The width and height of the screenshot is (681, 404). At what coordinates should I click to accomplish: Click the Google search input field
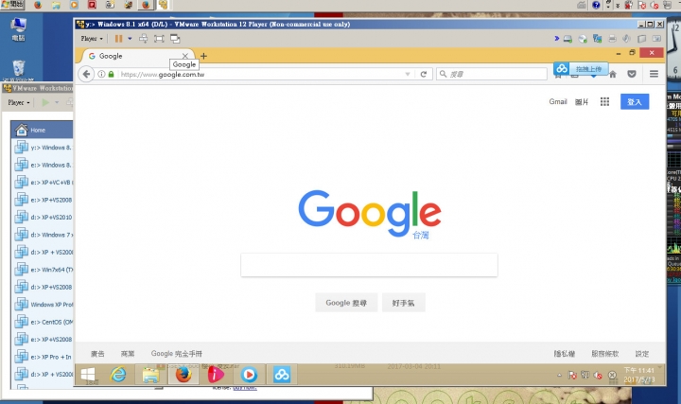tap(369, 265)
